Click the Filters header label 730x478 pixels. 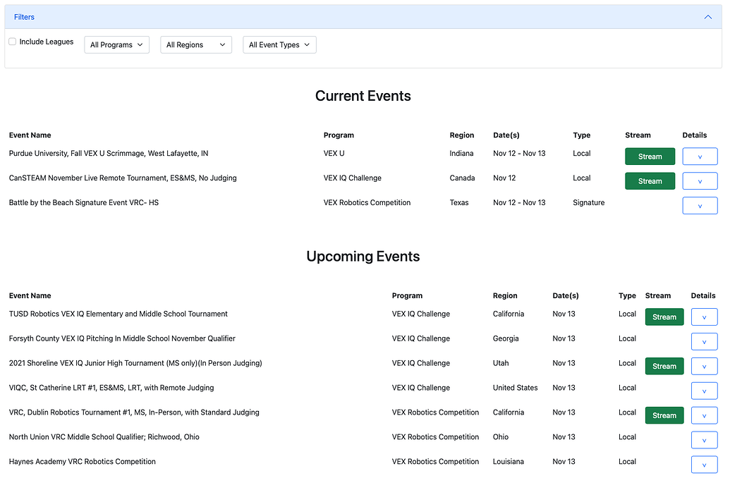pos(23,16)
